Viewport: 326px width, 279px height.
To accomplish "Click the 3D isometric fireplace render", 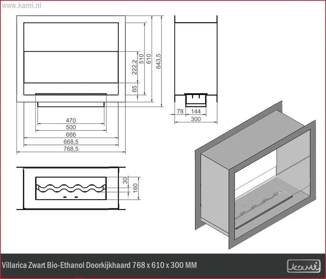I will [254, 177].
